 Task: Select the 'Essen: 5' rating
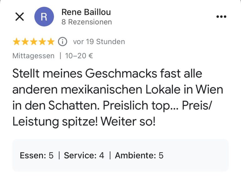coord(37,155)
